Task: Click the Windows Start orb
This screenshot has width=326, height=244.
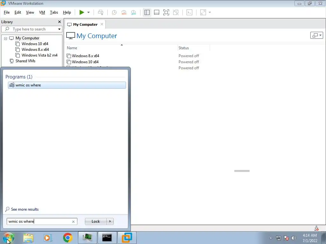Action: tap(9, 238)
